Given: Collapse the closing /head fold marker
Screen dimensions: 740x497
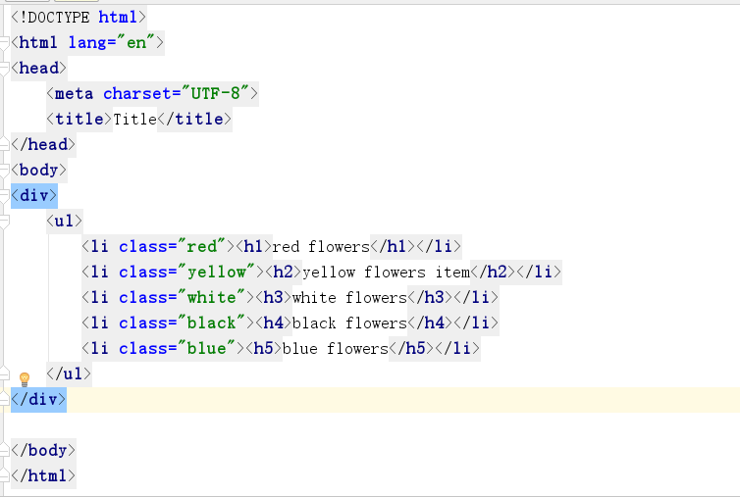Looking at the screenshot, I should click(4, 144).
